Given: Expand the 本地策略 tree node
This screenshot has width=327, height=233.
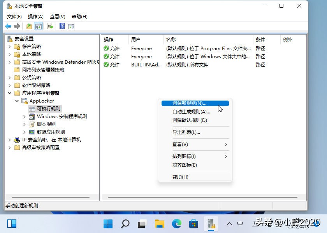Looking at the screenshot, I should coord(9,54).
